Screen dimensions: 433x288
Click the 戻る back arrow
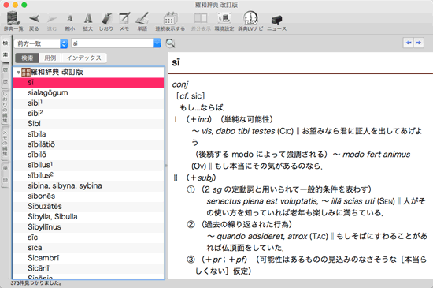(34, 21)
